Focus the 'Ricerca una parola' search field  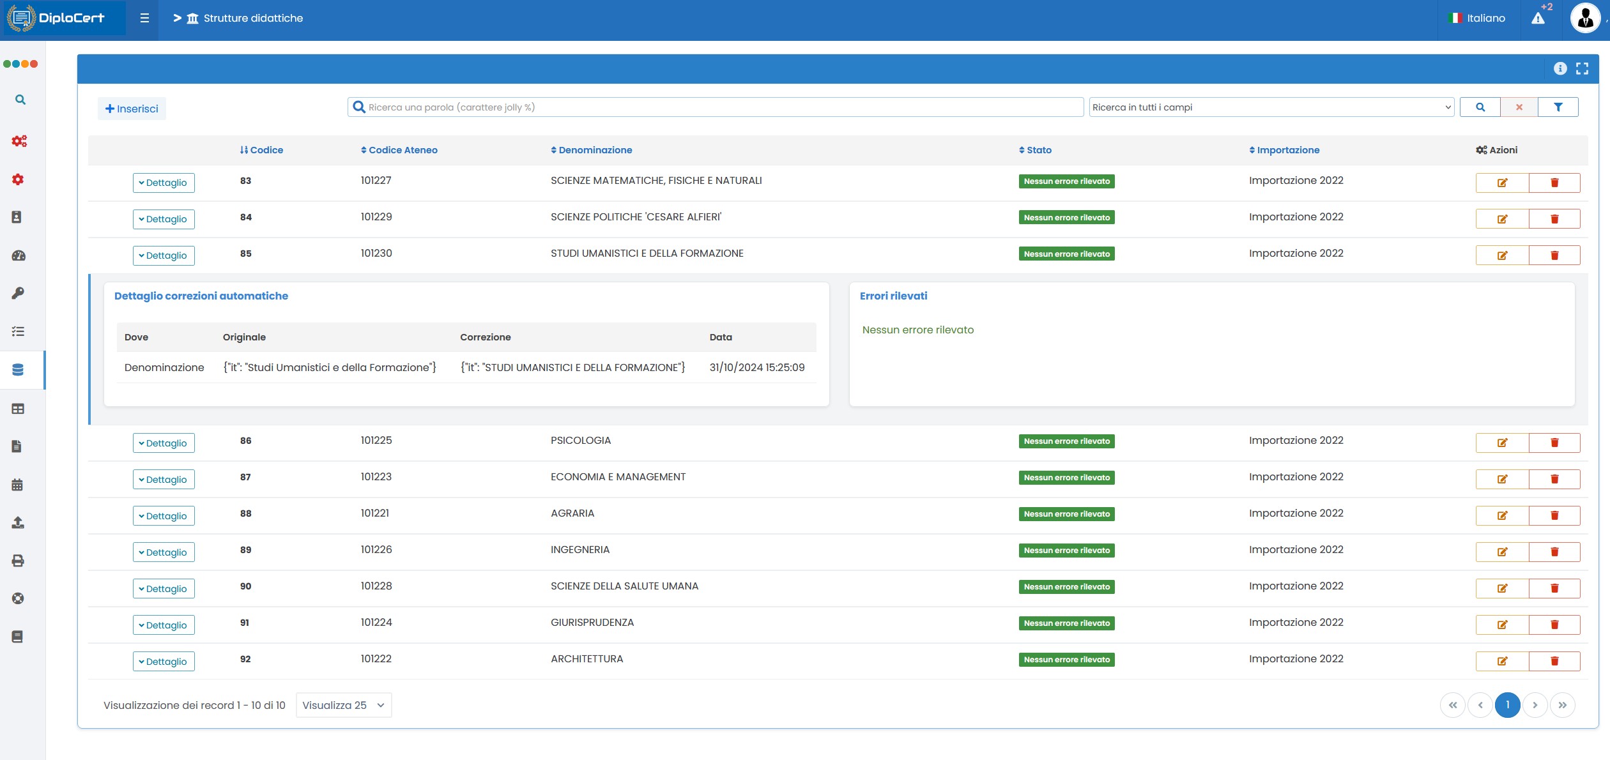pos(716,107)
